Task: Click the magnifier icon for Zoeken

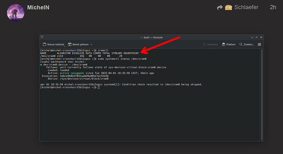Action: tap(241, 44)
